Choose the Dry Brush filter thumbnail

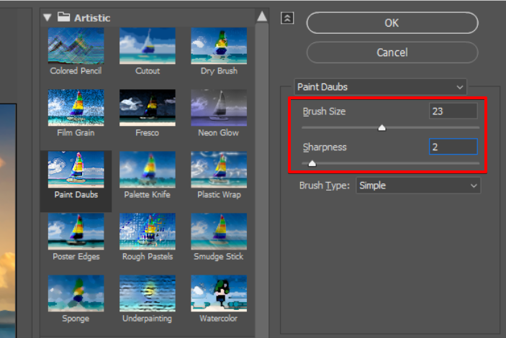(x=219, y=45)
